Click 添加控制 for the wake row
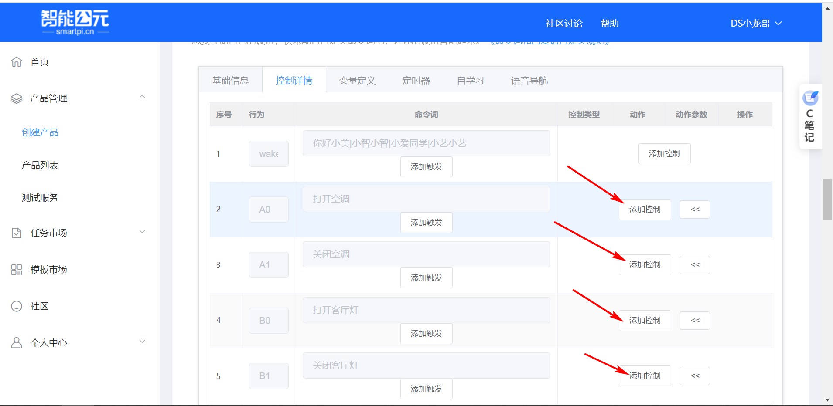 664,154
